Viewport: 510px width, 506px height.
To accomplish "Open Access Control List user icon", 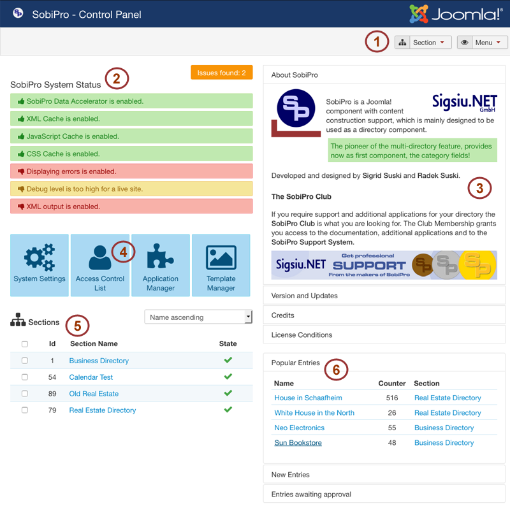I will 100,257.
